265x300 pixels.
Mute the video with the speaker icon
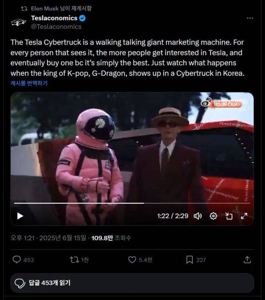click(x=198, y=216)
